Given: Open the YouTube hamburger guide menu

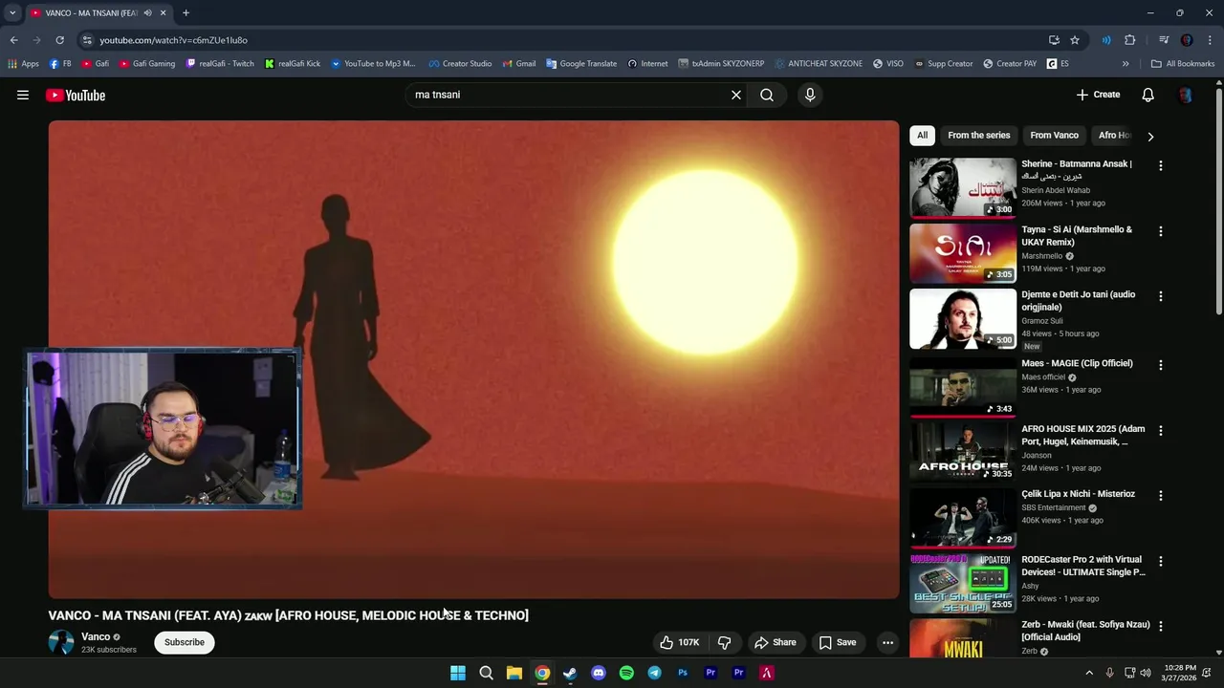Looking at the screenshot, I should pyautogui.click(x=23, y=95).
